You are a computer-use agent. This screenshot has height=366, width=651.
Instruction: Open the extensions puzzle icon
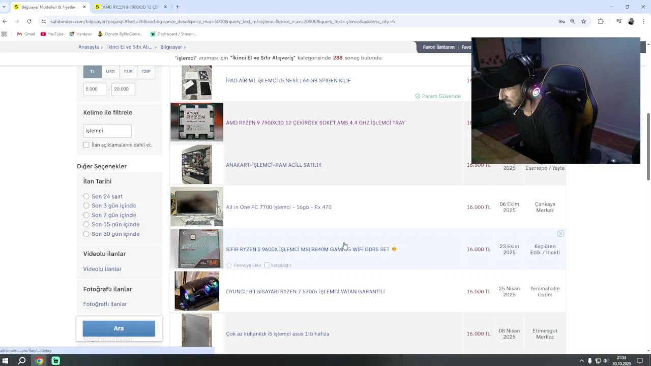click(x=601, y=21)
